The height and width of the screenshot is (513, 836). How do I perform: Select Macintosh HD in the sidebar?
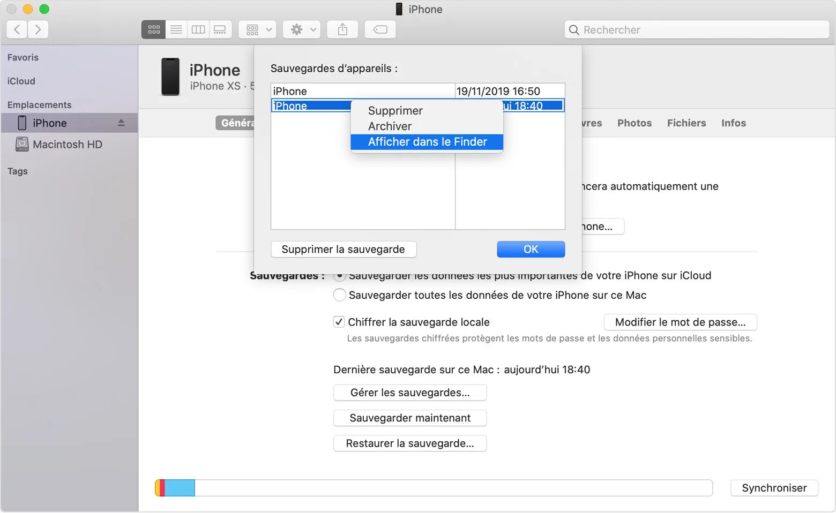click(x=69, y=145)
